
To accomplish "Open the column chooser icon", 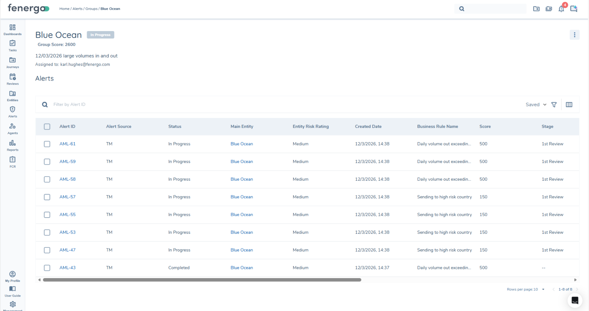I will click(x=569, y=105).
